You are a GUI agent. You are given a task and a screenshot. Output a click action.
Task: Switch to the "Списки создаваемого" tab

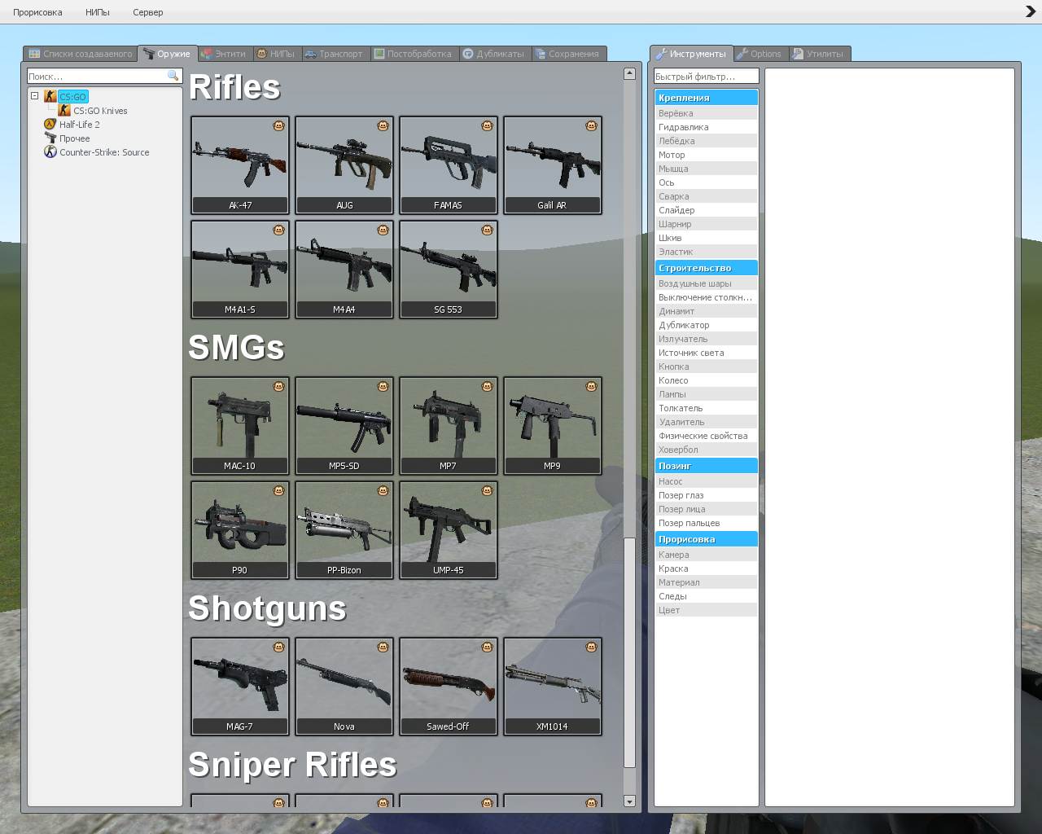tap(81, 54)
